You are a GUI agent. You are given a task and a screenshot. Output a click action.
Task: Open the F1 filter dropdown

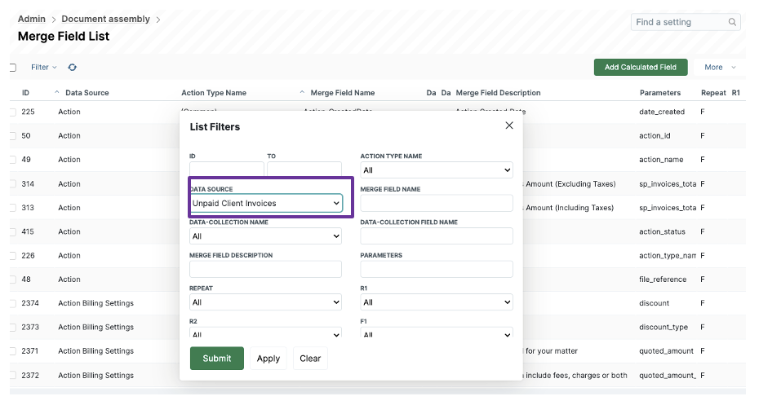point(436,333)
